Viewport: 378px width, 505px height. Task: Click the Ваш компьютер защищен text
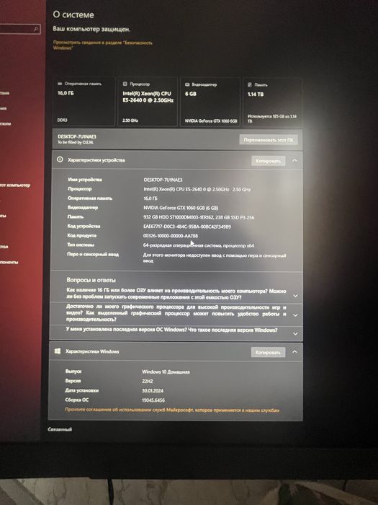click(x=91, y=29)
